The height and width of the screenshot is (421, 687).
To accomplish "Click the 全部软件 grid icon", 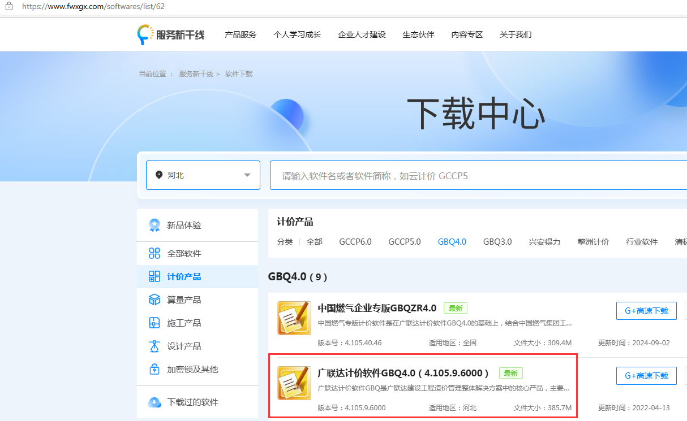I will (x=154, y=253).
